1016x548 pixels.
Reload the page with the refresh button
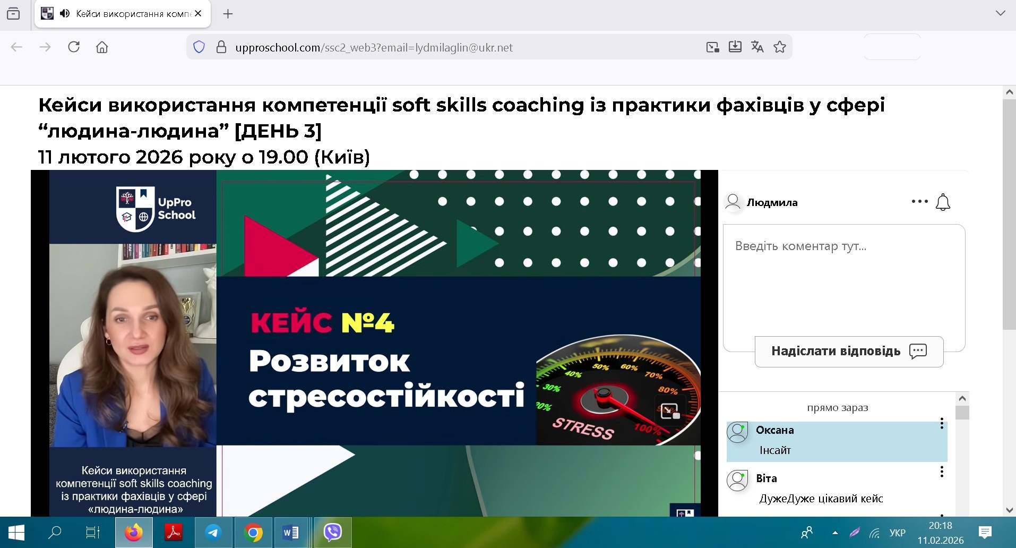74,47
